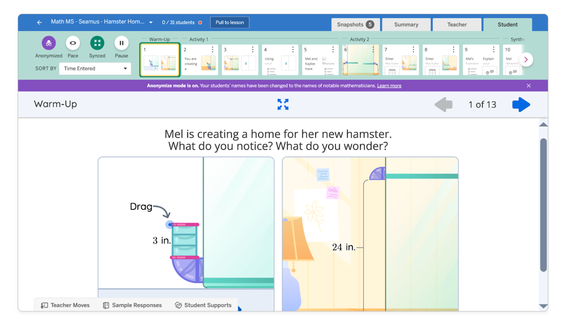The width and height of the screenshot is (566, 325).
Task: Open the Learn more link in the banner
Action: click(389, 85)
